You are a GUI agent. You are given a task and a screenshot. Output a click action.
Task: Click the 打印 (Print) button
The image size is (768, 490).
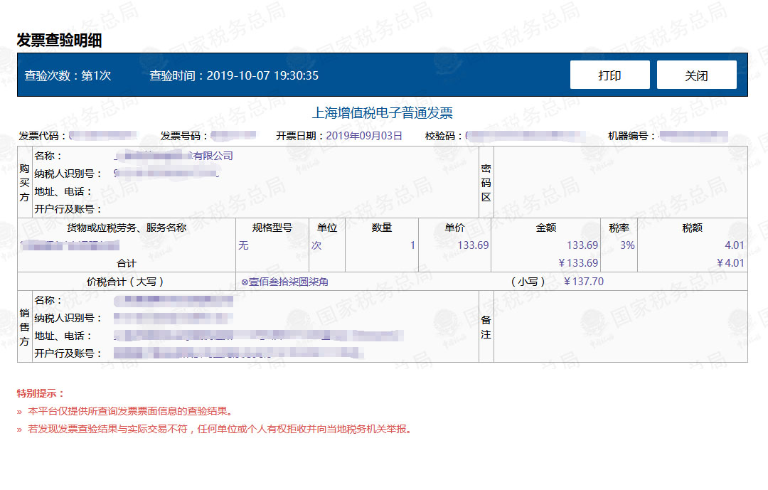[609, 74]
